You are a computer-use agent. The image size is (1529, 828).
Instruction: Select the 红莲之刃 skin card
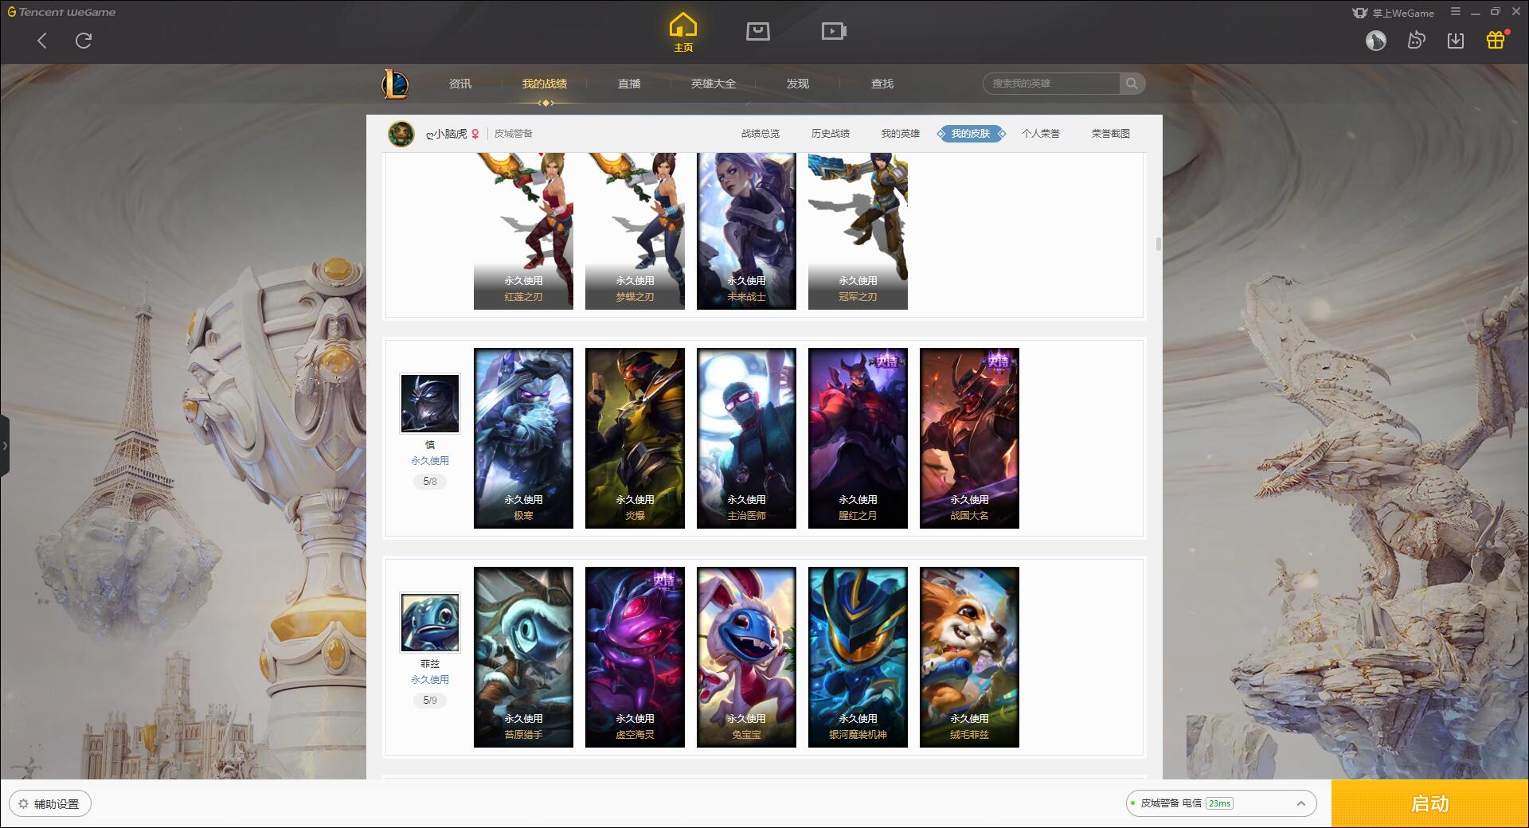point(523,231)
